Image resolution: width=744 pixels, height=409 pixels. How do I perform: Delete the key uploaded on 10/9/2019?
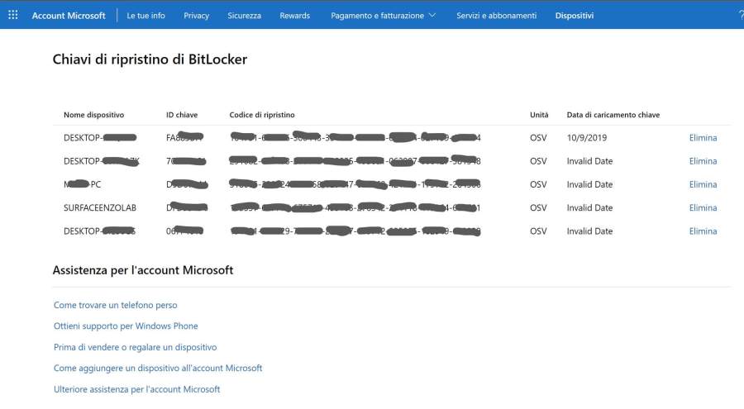pos(703,138)
